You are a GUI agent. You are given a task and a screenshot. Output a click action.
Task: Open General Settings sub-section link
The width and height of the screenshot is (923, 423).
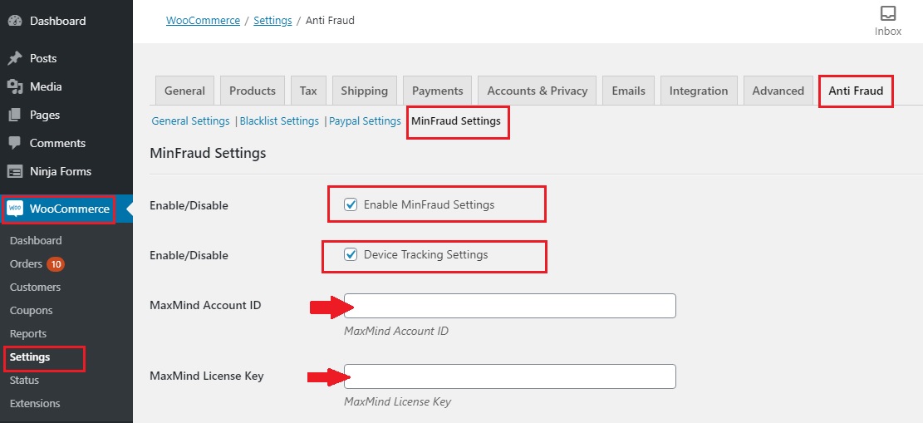click(x=191, y=121)
